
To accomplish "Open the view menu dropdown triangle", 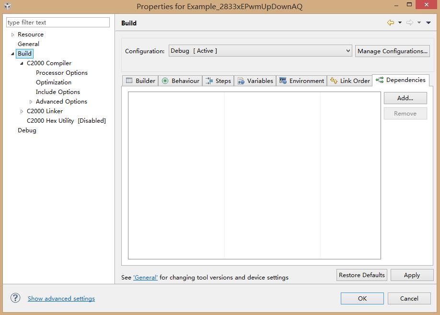I will pos(428,23).
